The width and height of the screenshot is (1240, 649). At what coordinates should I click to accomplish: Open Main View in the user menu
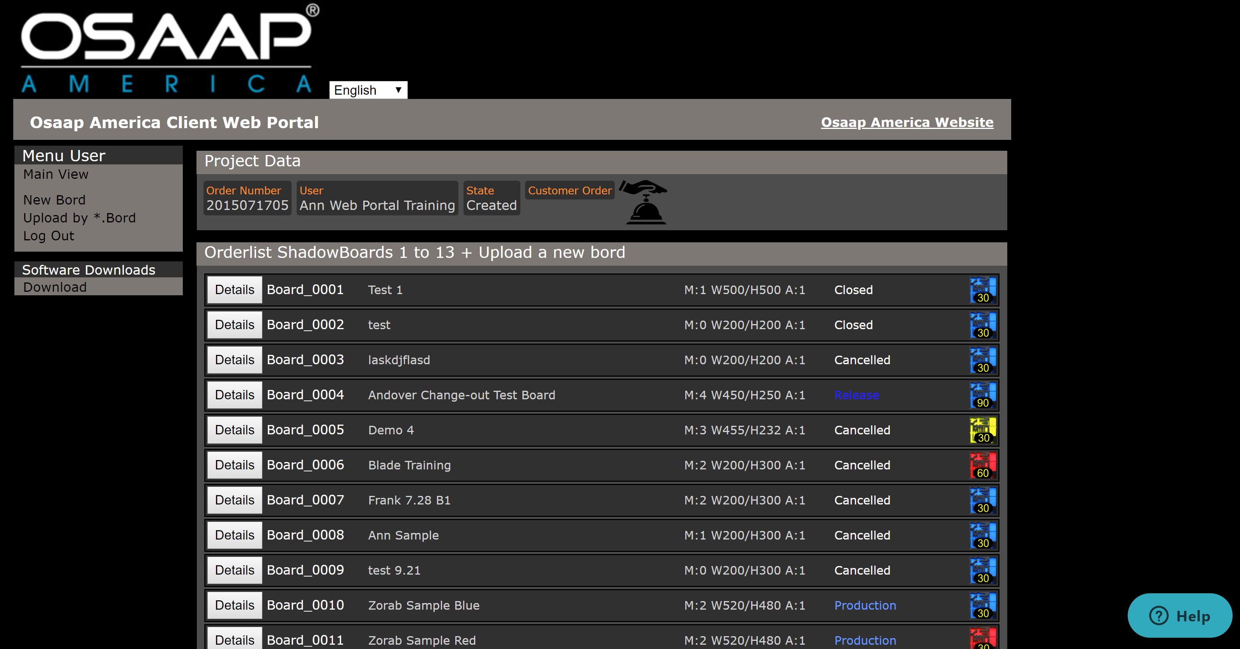[56, 174]
